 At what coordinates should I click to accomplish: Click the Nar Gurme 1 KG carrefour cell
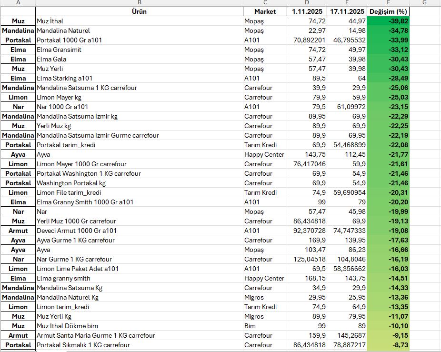tap(139, 259)
